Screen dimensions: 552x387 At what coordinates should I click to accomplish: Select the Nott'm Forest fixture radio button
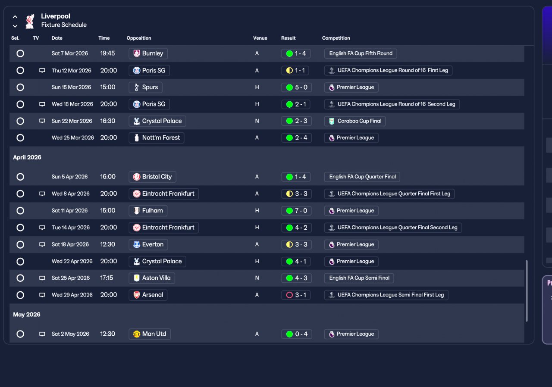[20, 138]
